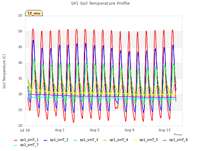Click the Jul 28 x-axis label
This screenshot has width=201, height=151.
(25, 130)
